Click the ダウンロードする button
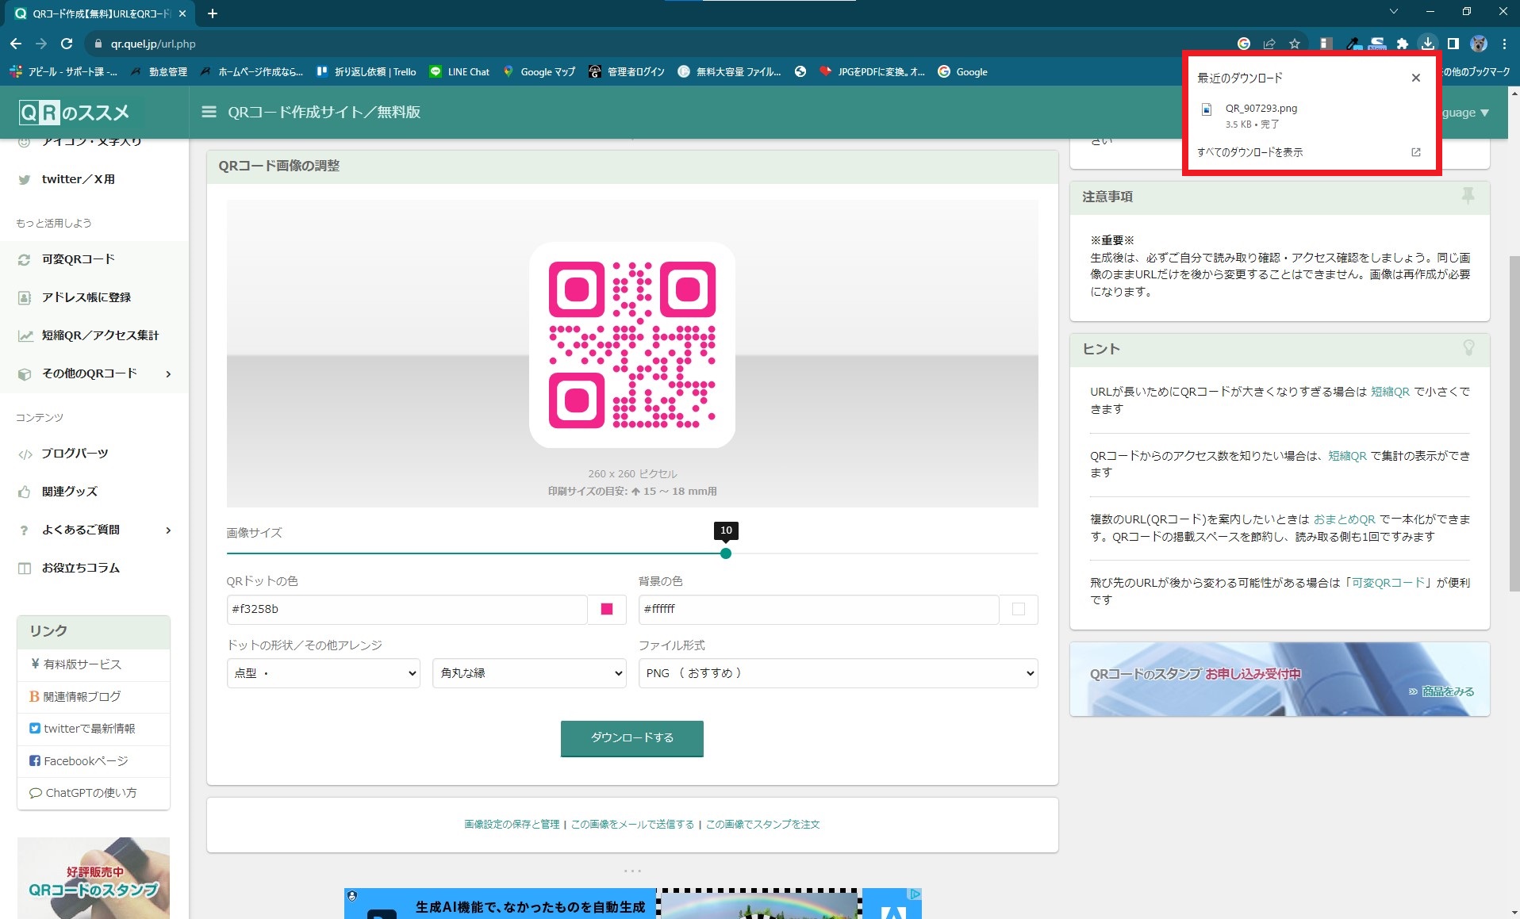 pyautogui.click(x=631, y=737)
